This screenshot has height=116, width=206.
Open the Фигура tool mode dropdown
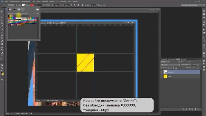[11, 5]
